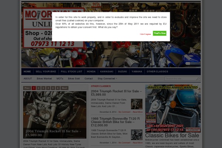Open the MOTs page
222x148 pixels.
(60, 78)
